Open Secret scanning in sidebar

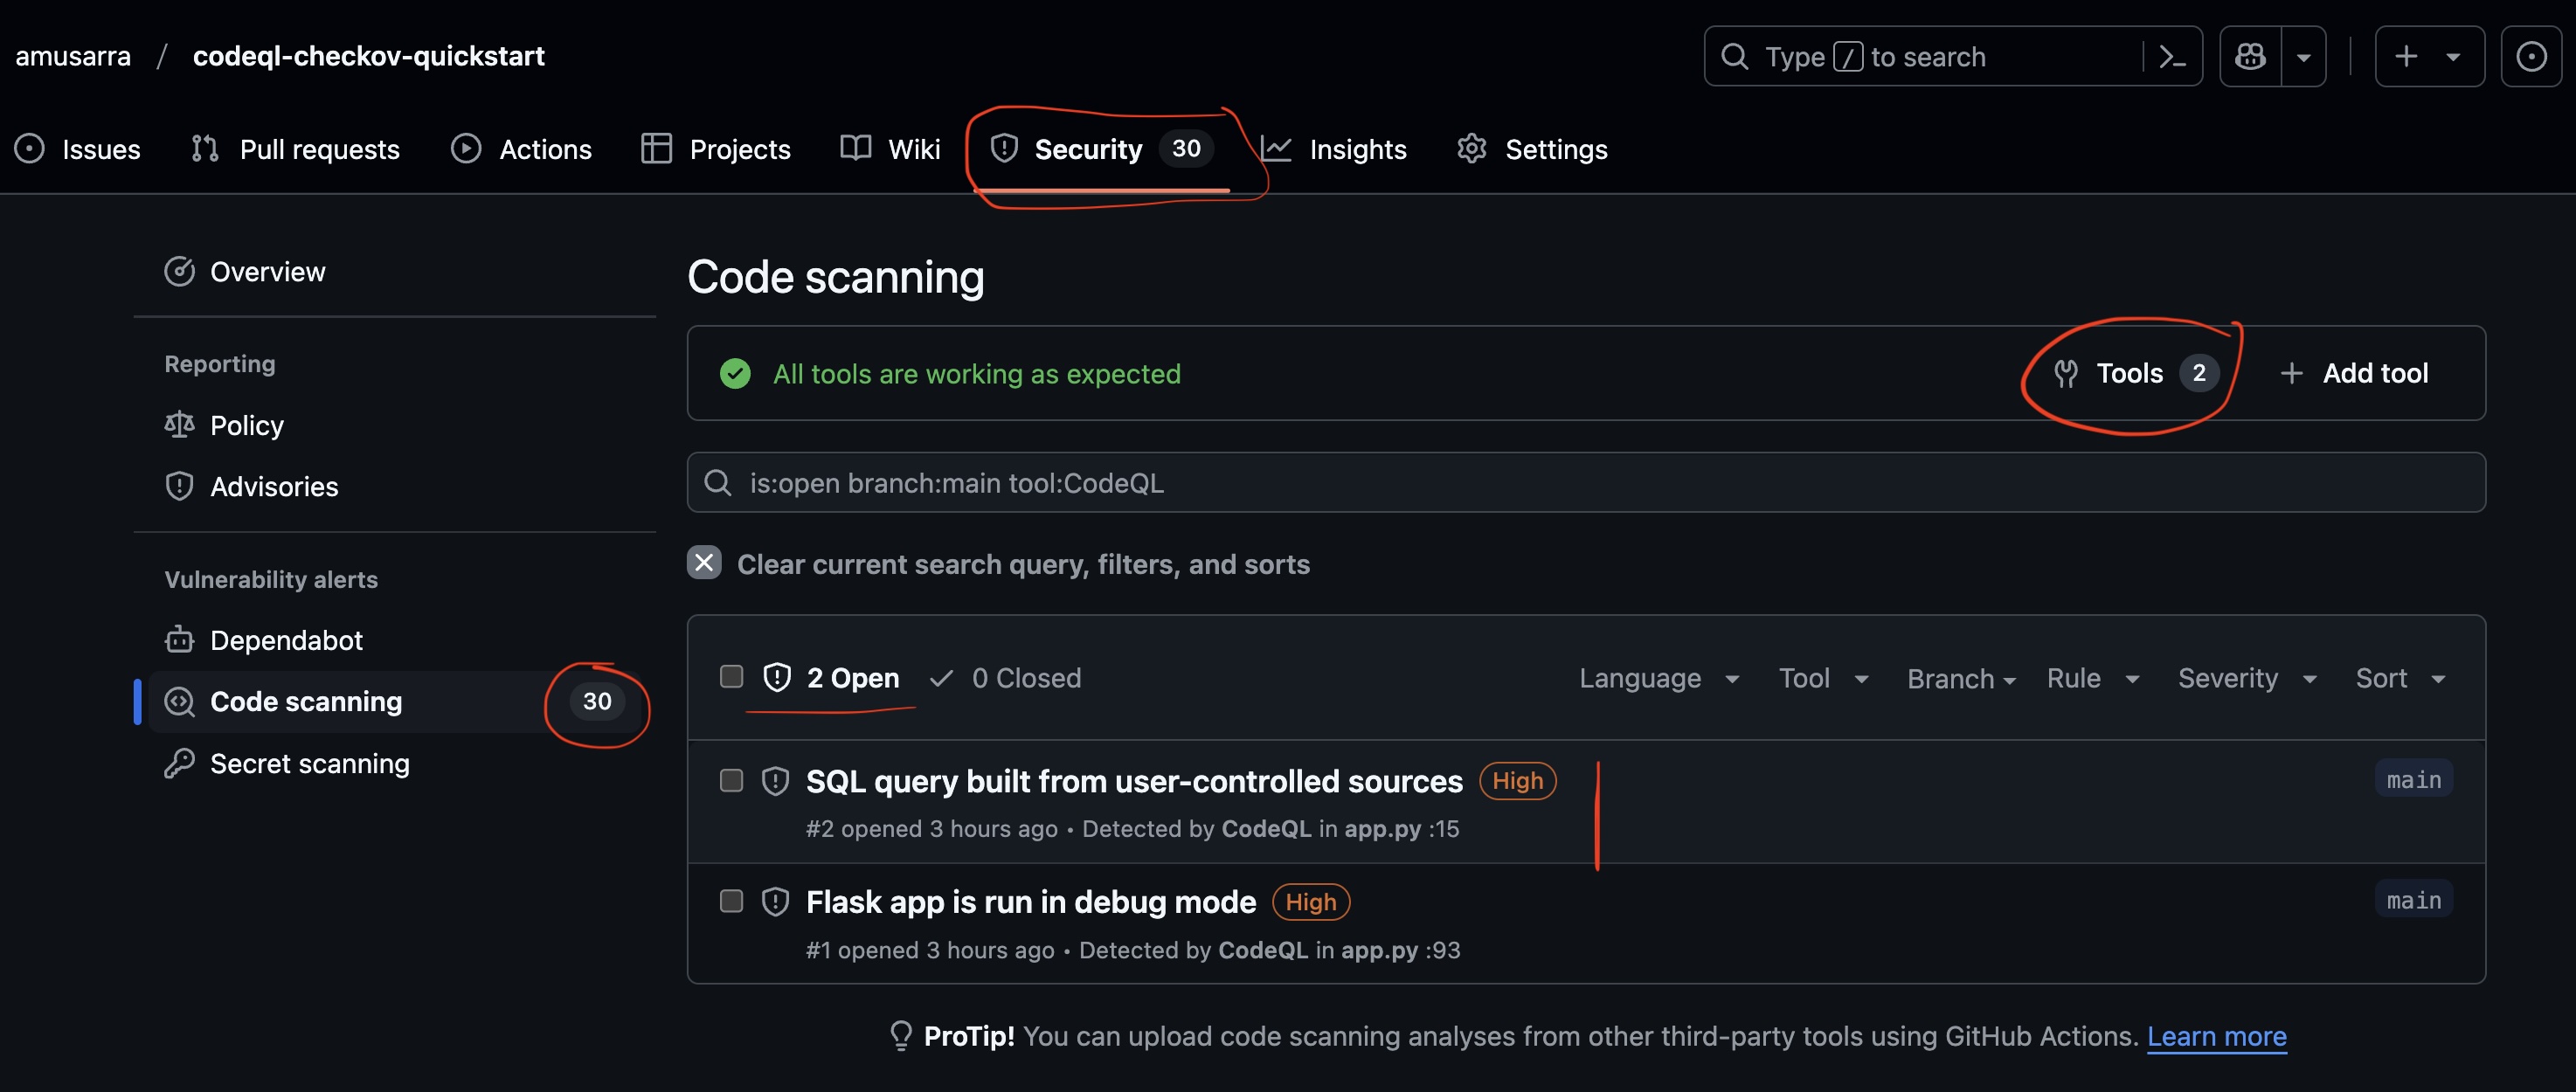(x=395, y=763)
